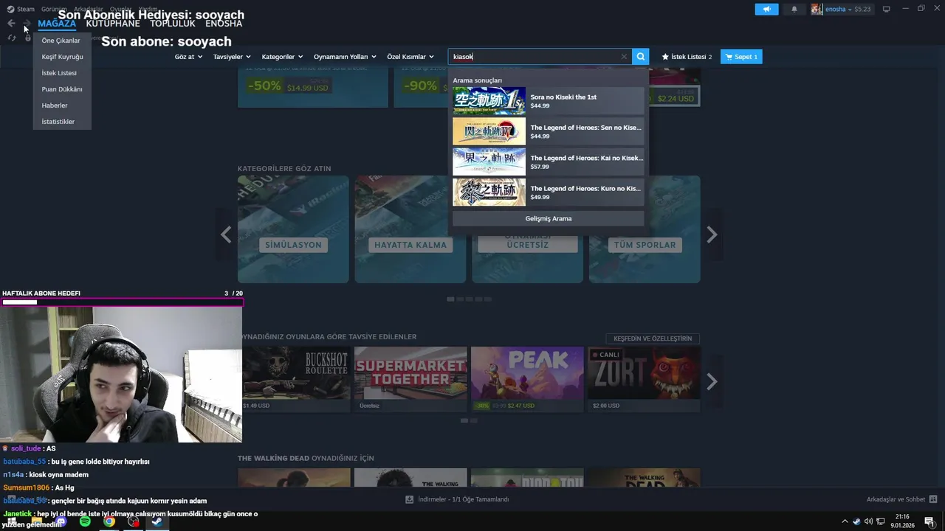Open the notifications bell
The height and width of the screenshot is (531, 945).
pyautogui.click(x=794, y=9)
